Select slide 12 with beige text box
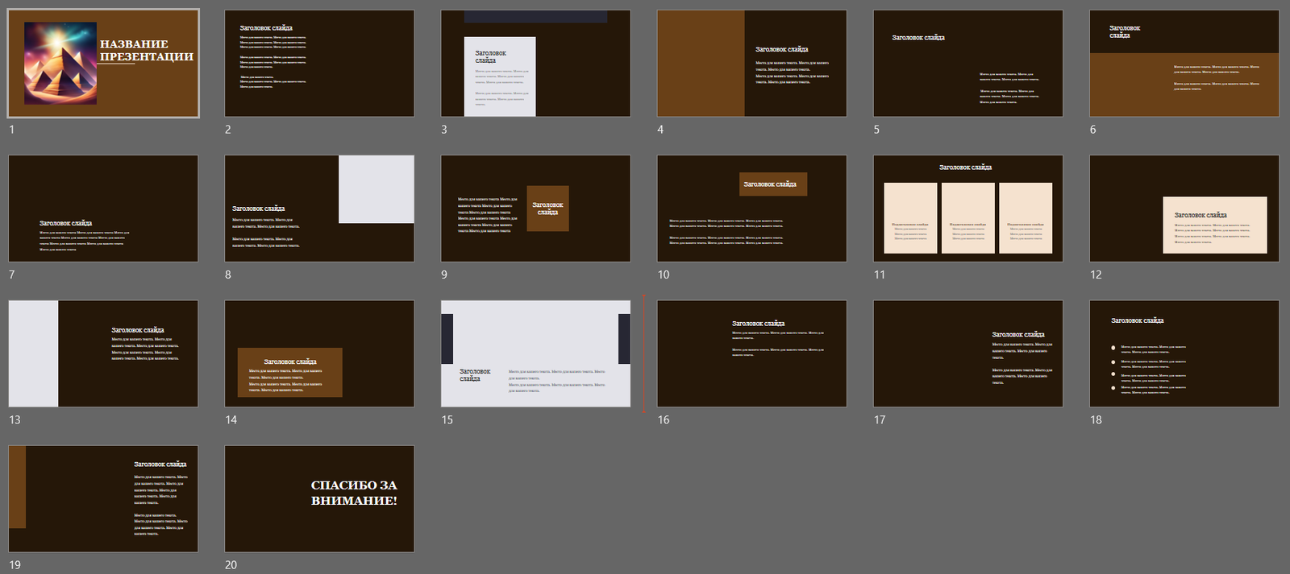Screen dimensions: 1290x574 (x=1184, y=209)
